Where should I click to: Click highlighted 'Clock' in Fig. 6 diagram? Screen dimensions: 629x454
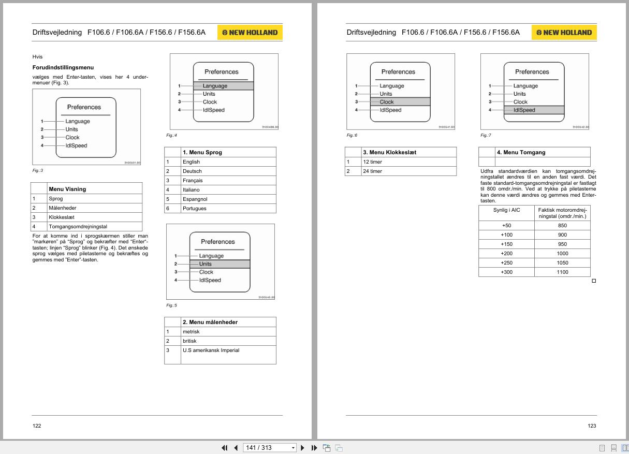pos(400,102)
